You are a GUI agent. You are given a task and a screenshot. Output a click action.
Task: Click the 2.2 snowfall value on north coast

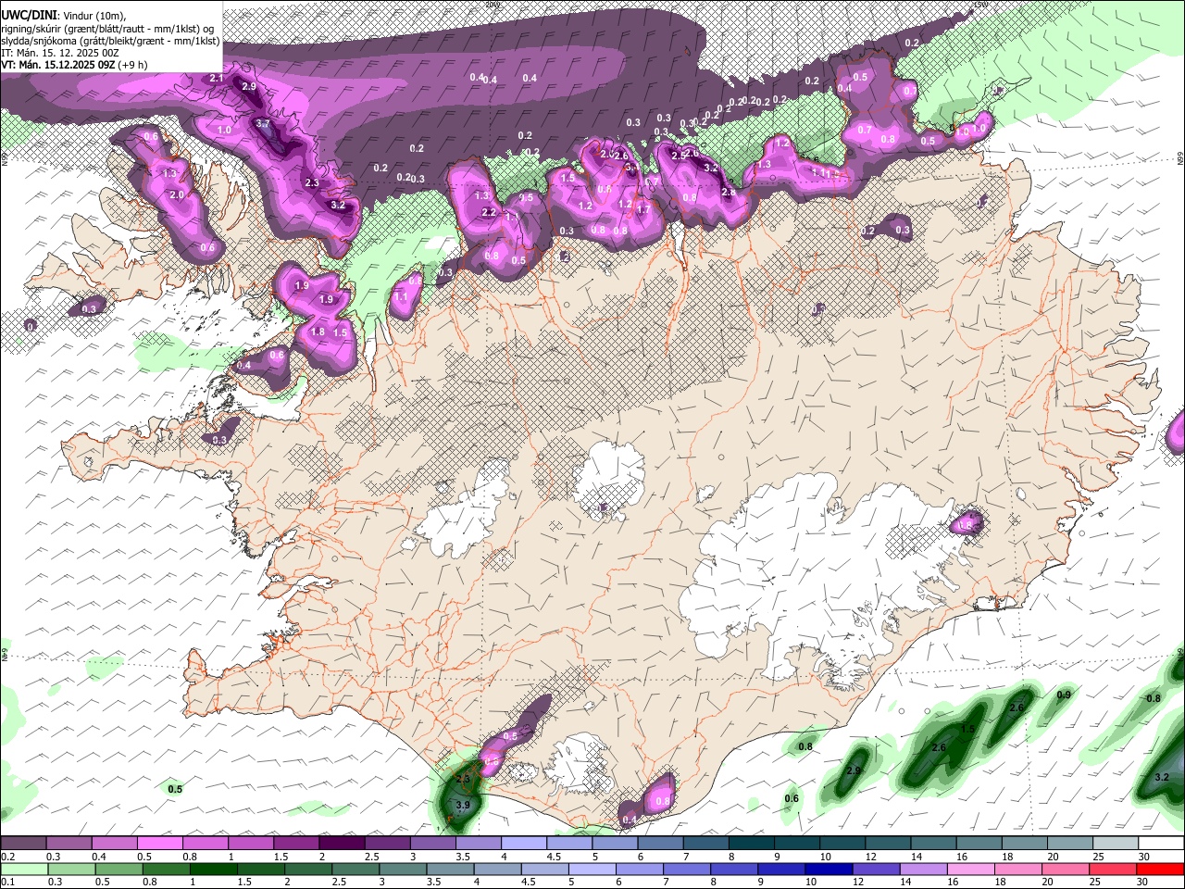click(490, 213)
